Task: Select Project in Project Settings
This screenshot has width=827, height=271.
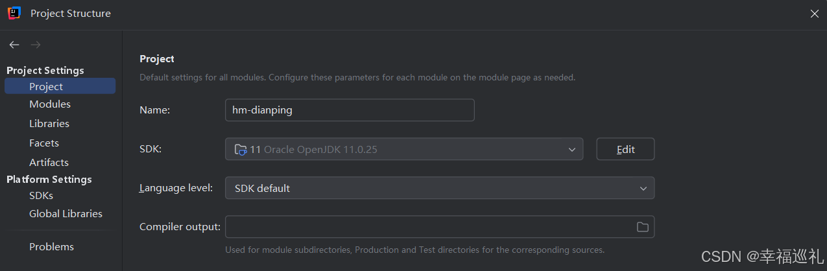Action: [x=46, y=86]
